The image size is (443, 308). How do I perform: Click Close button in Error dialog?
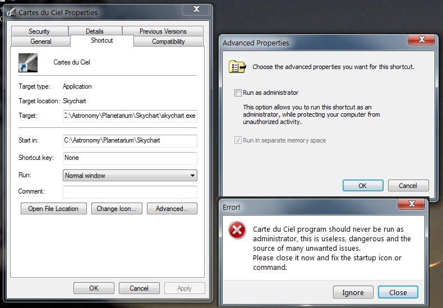coord(398,292)
